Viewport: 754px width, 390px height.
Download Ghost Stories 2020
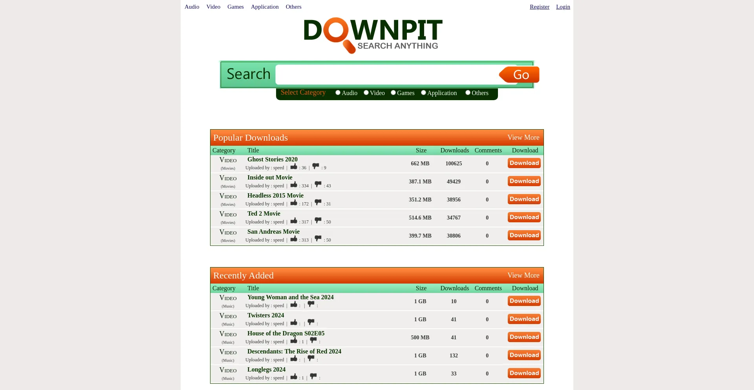tap(524, 163)
